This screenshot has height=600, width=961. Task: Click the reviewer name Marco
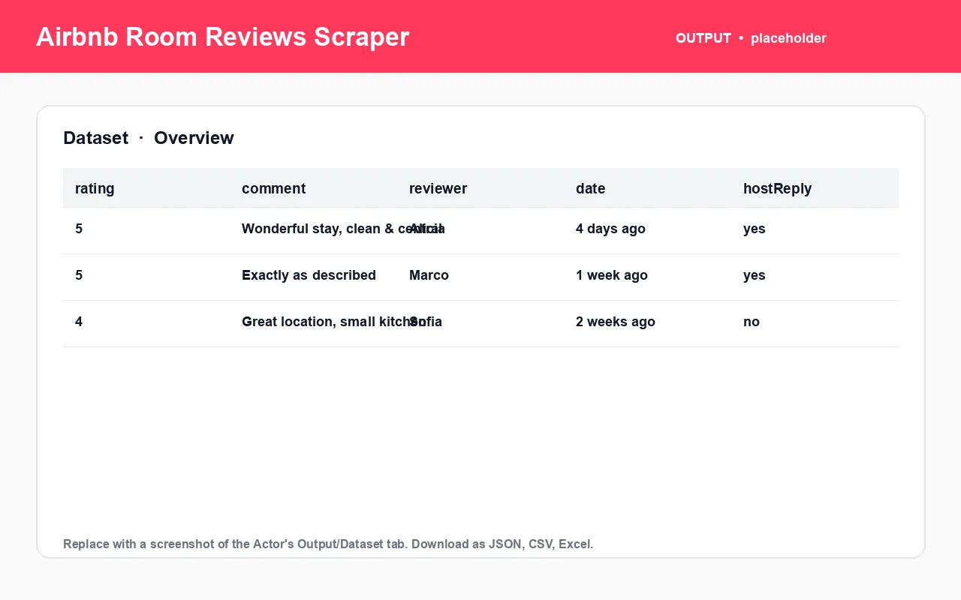(x=429, y=275)
